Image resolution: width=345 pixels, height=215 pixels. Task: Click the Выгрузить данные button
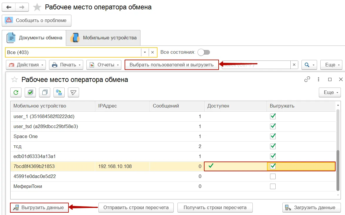39,207
